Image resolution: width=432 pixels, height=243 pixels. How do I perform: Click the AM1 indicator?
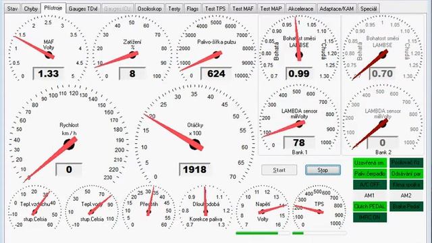[370, 196]
